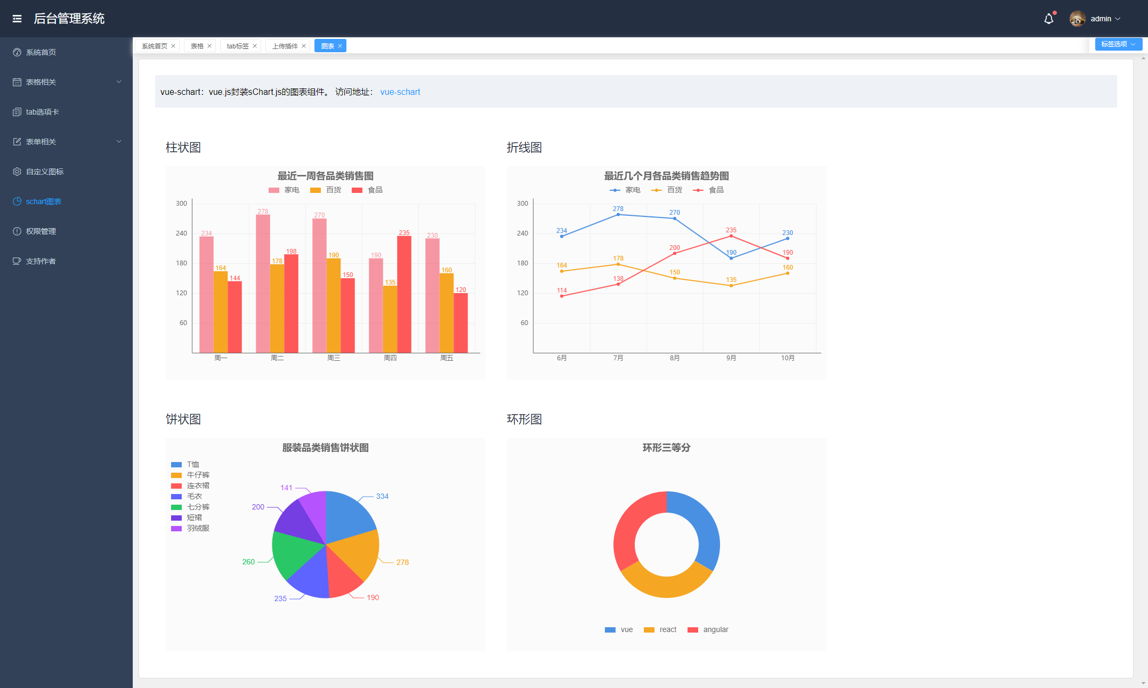Screen dimensions: 1148x688
Task: Click the 自定义图标 gear icon
Action: click(17, 172)
